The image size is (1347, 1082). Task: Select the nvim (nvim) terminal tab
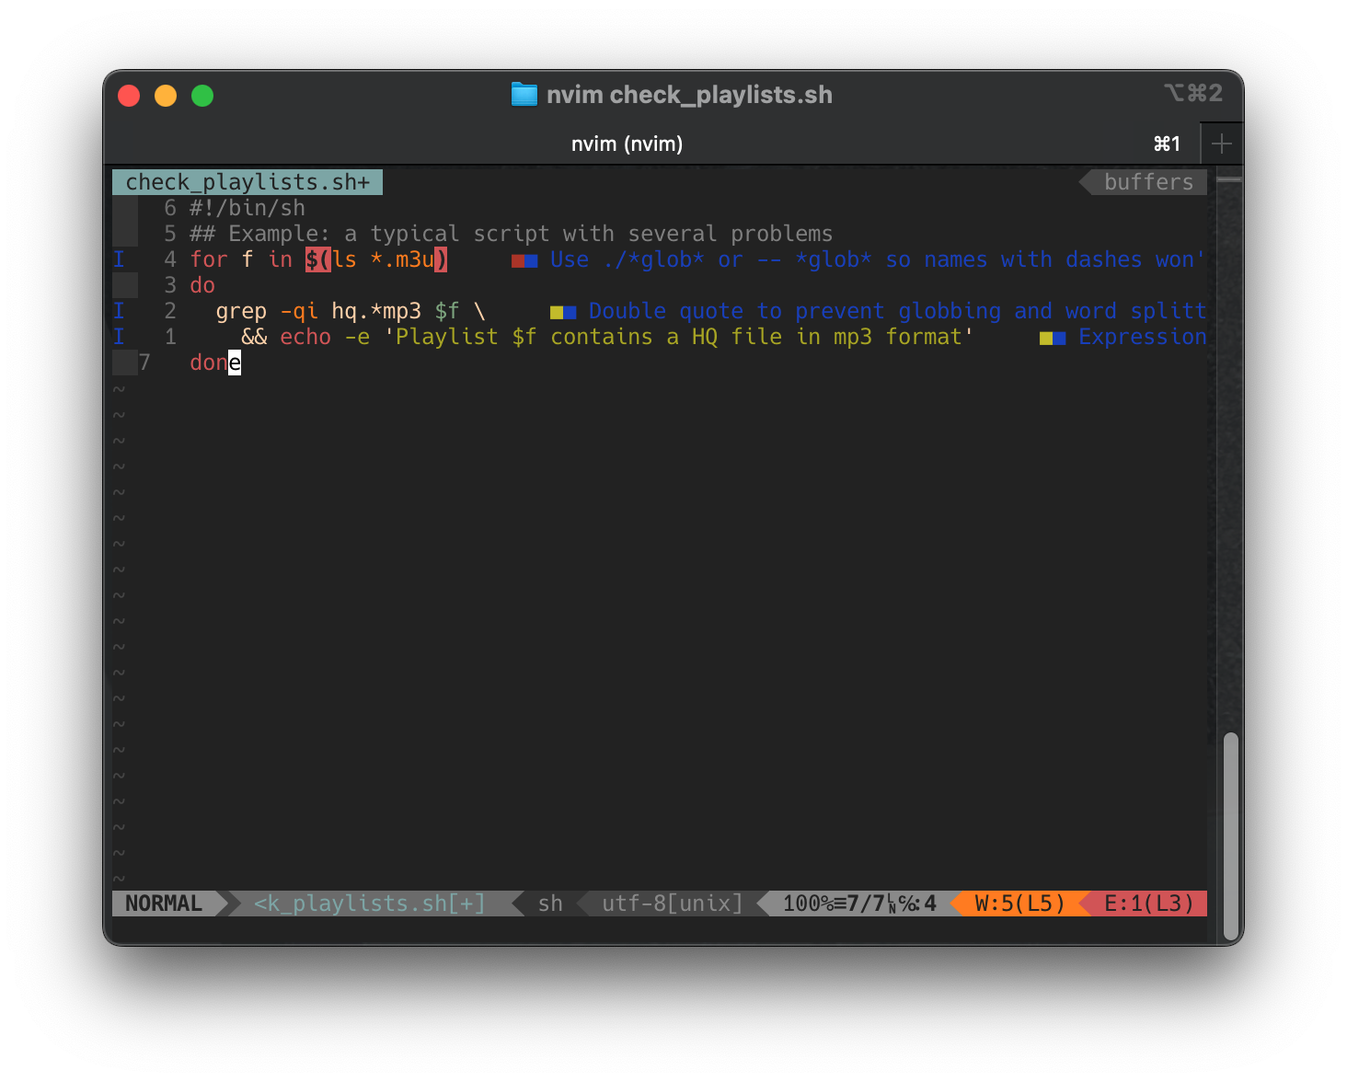(627, 144)
